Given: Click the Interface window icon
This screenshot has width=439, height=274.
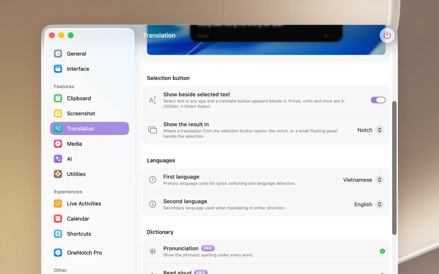Looking at the screenshot, I should [x=58, y=69].
